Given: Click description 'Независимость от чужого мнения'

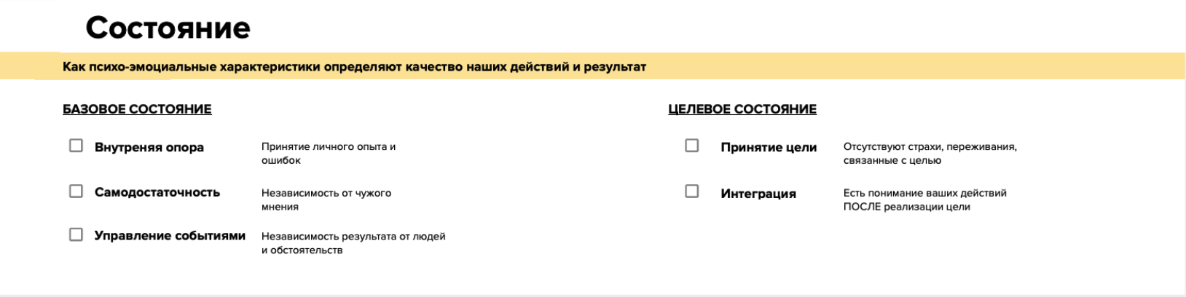Looking at the screenshot, I should (x=326, y=199).
